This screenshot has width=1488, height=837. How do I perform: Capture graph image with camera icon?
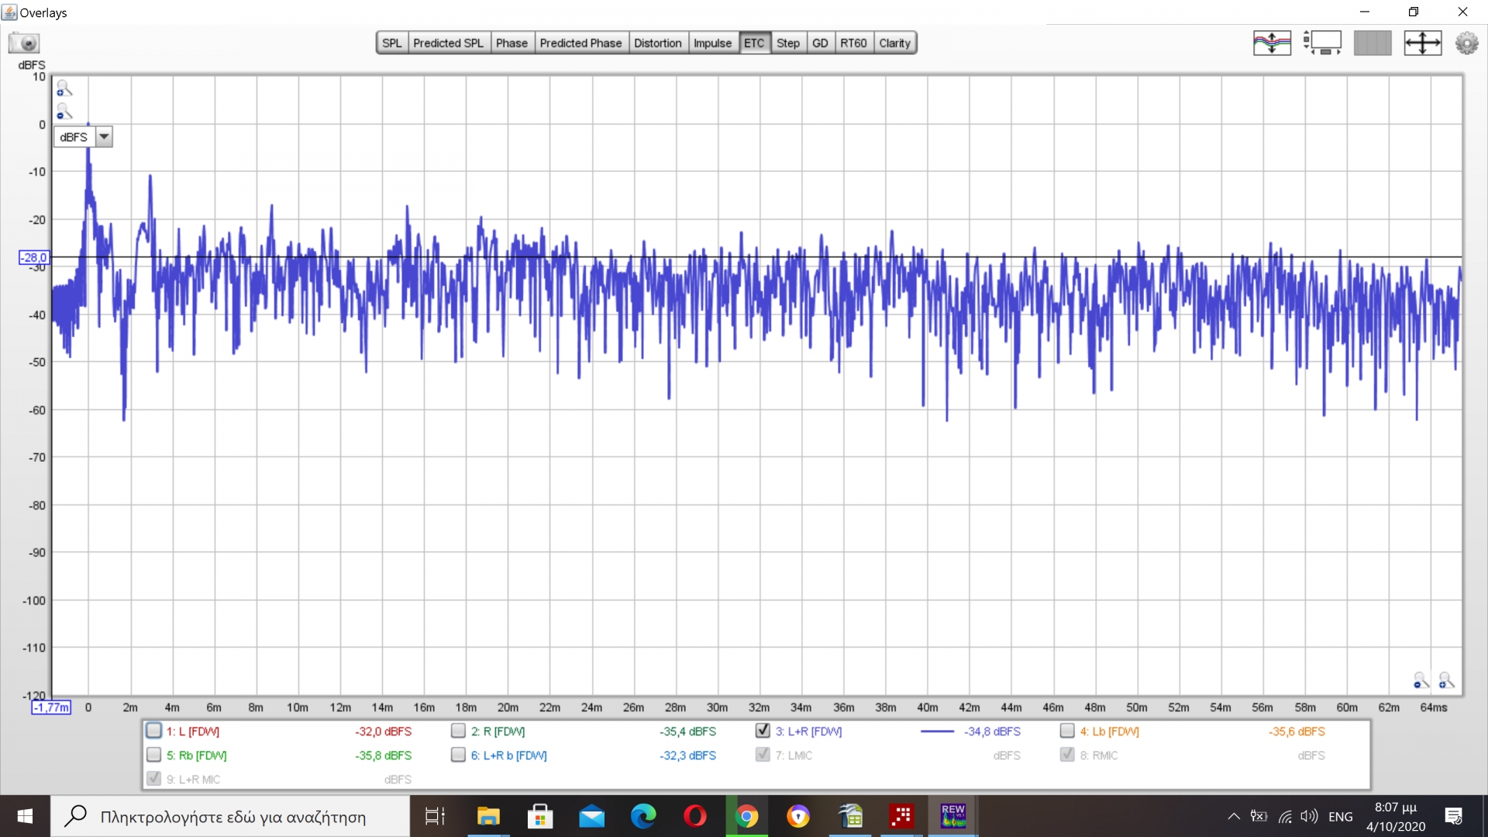(24, 43)
